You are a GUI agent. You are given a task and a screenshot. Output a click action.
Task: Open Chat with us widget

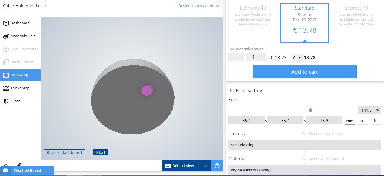(x=27, y=171)
